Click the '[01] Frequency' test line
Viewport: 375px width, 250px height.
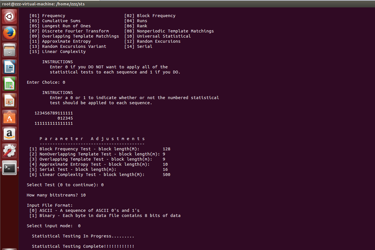pyautogui.click(x=47, y=16)
